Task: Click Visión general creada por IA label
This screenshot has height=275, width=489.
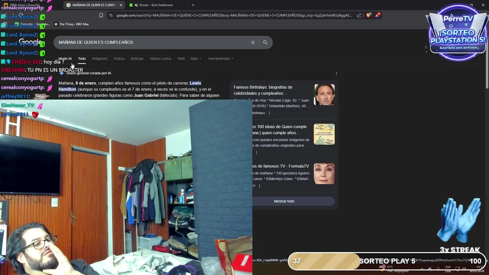Action: (x=89, y=73)
